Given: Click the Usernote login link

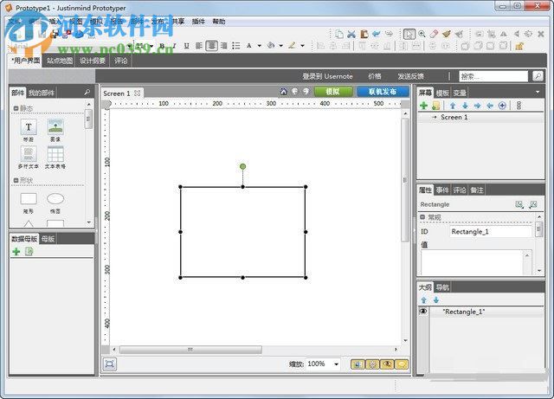Looking at the screenshot, I should pyautogui.click(x=327, y=76).
